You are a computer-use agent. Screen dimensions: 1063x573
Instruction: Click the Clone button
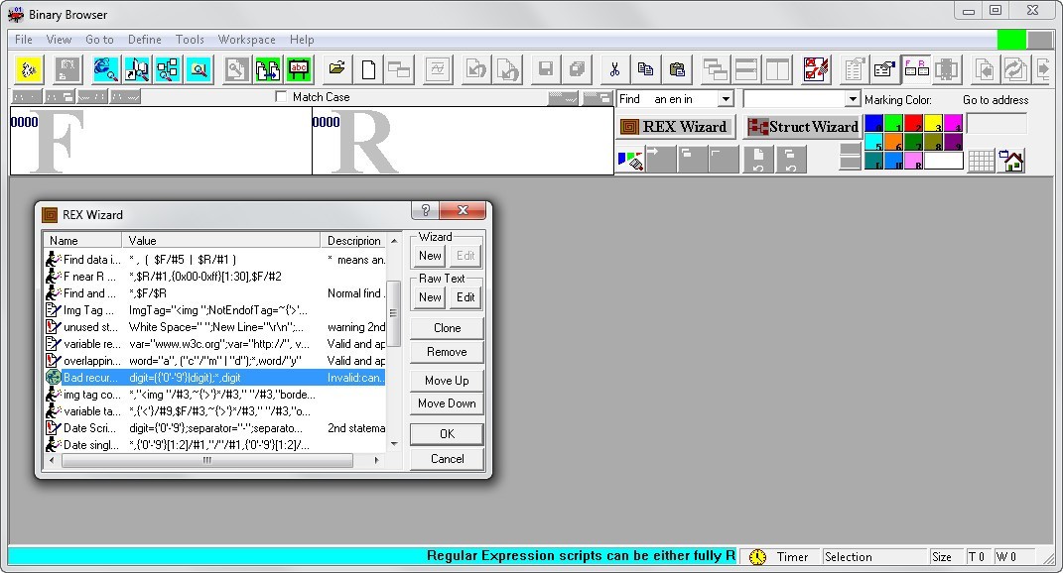(447, 328)
